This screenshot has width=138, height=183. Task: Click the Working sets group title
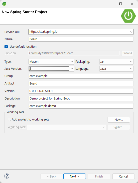click(15, 112)
